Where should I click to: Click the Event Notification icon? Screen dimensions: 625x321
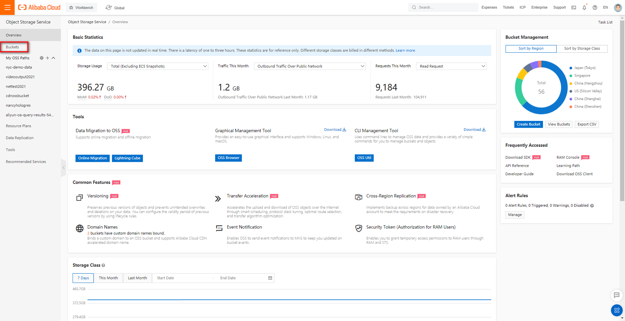219,228
